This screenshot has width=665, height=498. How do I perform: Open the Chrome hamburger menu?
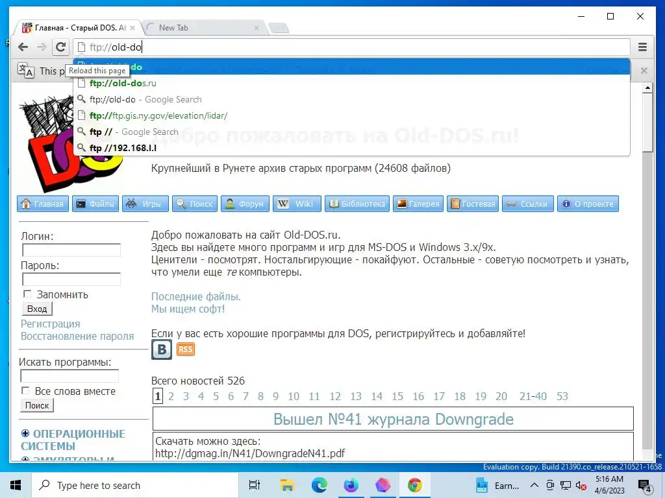(642, 47)
